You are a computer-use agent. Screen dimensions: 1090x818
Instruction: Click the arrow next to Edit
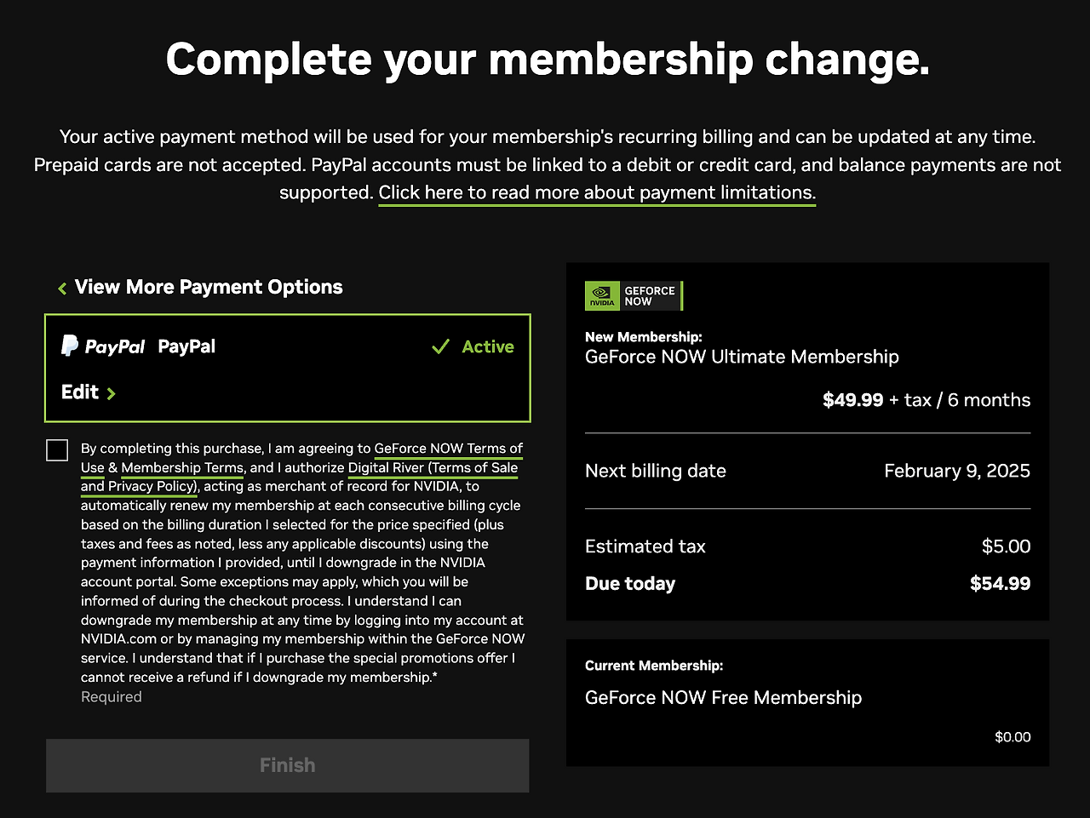tap(112, 393)
